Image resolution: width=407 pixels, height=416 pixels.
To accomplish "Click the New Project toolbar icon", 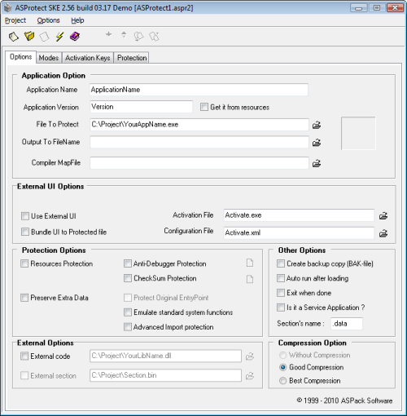I will coord(14,36).
